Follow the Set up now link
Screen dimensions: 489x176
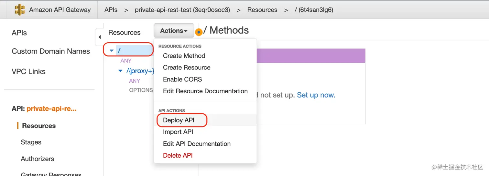(316, 95)
